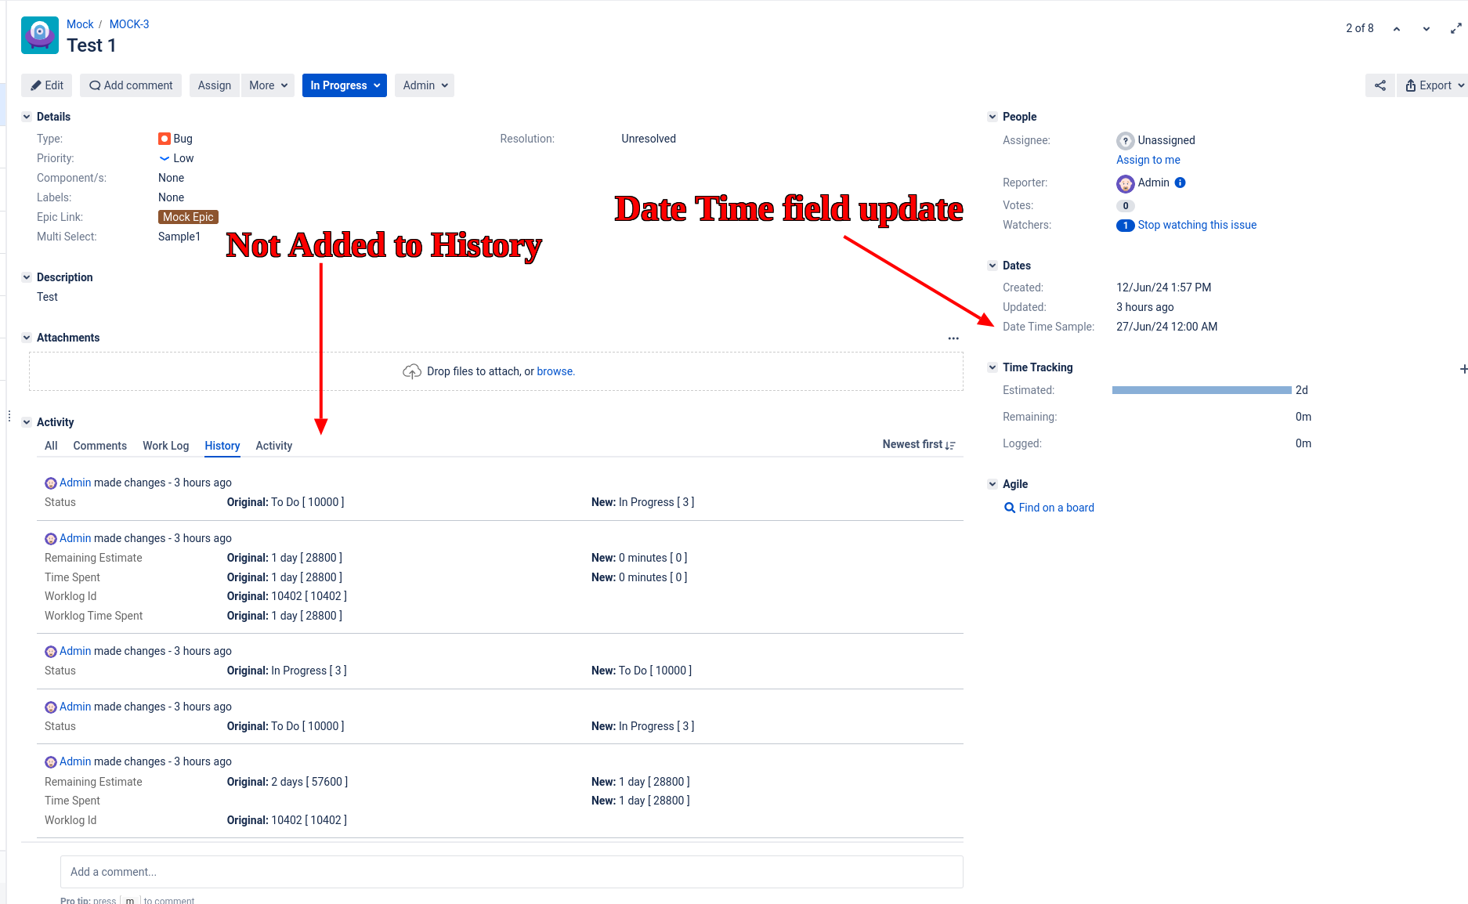Click the plus icon beside Time Tracking
The height and width of the screenshot is (904, 1468).
(x=1463, y=369)
